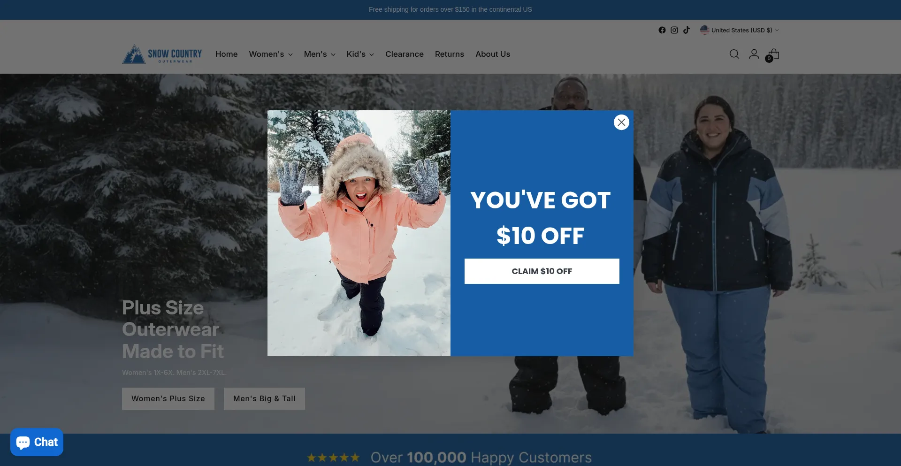The image size is (901, 466).
Task: Open the search magnifier icon
Action: tap(734, 54)
